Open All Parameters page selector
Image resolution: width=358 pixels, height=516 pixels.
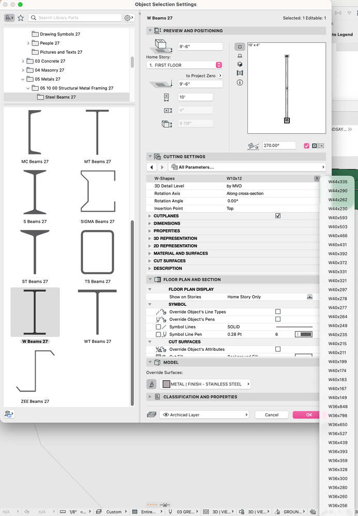pos(247,167)
